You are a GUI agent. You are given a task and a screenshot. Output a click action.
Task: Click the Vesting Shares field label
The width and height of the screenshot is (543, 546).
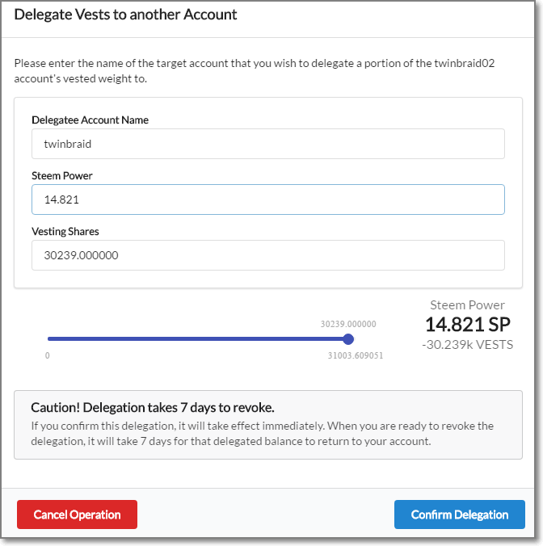[65, 232]
